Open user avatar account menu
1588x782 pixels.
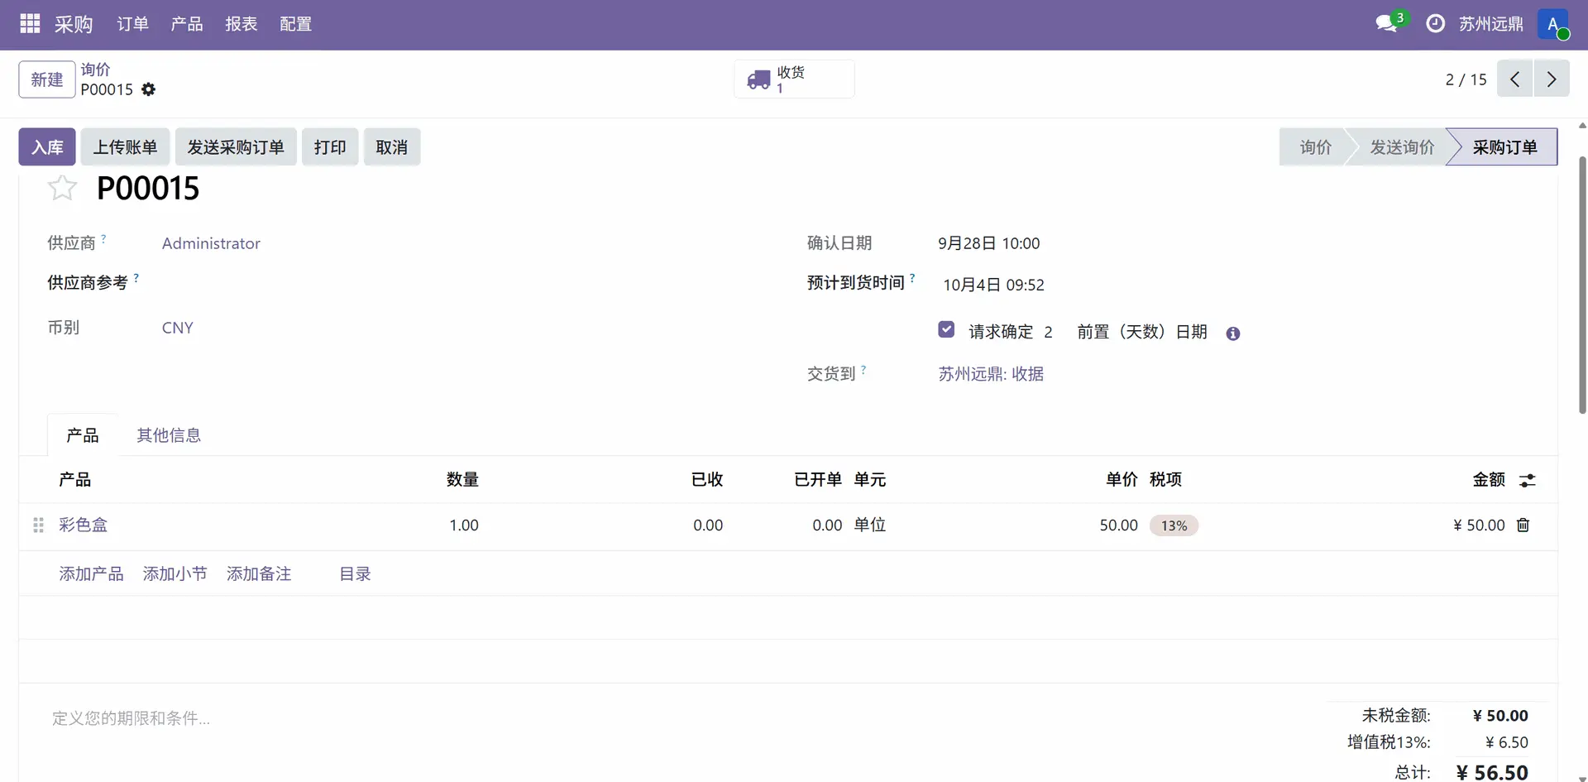1552,24
